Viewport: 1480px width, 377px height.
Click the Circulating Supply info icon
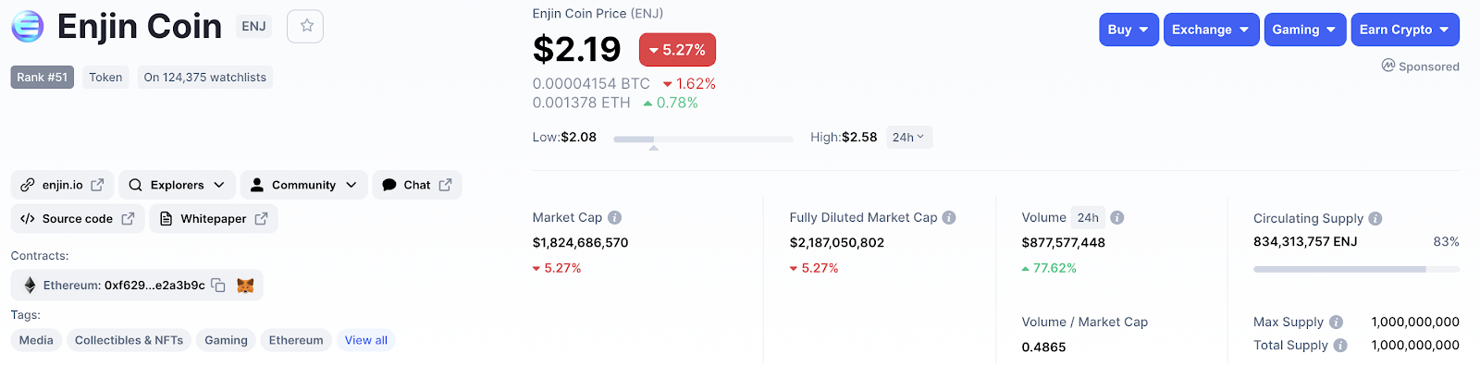1375,219
